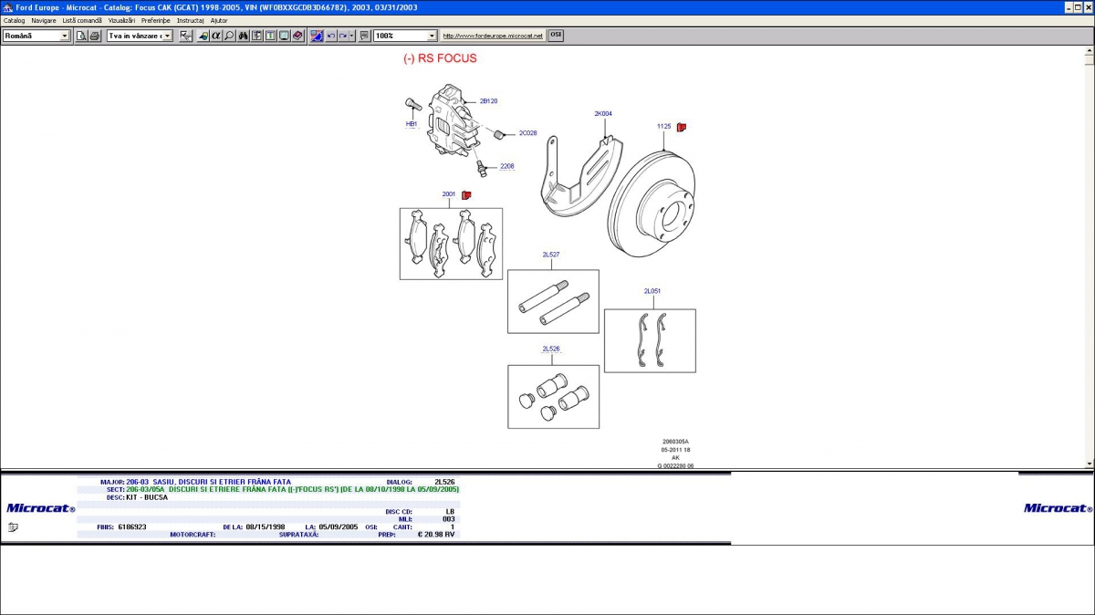
Task: Open the Navigare menu
Action: click(x=44, y=20)
